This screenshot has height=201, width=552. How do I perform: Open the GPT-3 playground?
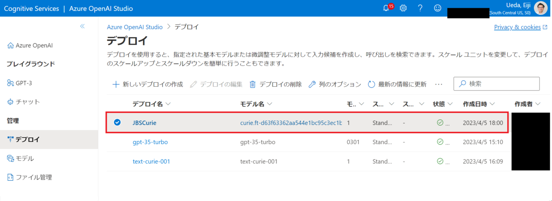pyautogui.click(x=20, y=83)
